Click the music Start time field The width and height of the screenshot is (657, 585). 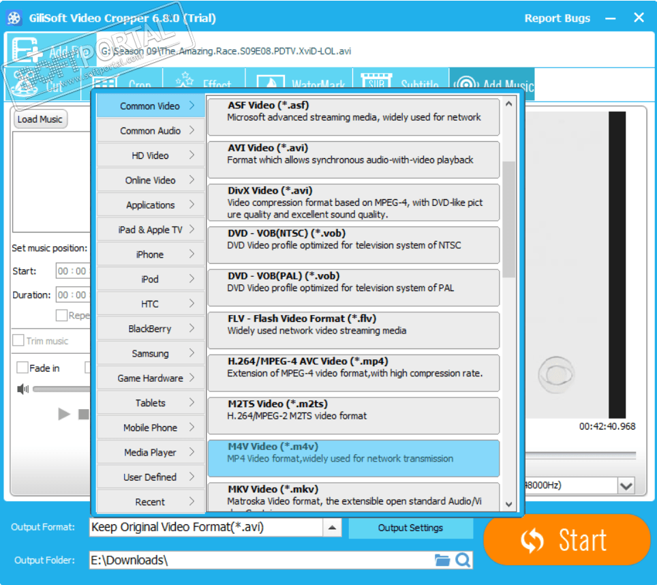[73, 271]
